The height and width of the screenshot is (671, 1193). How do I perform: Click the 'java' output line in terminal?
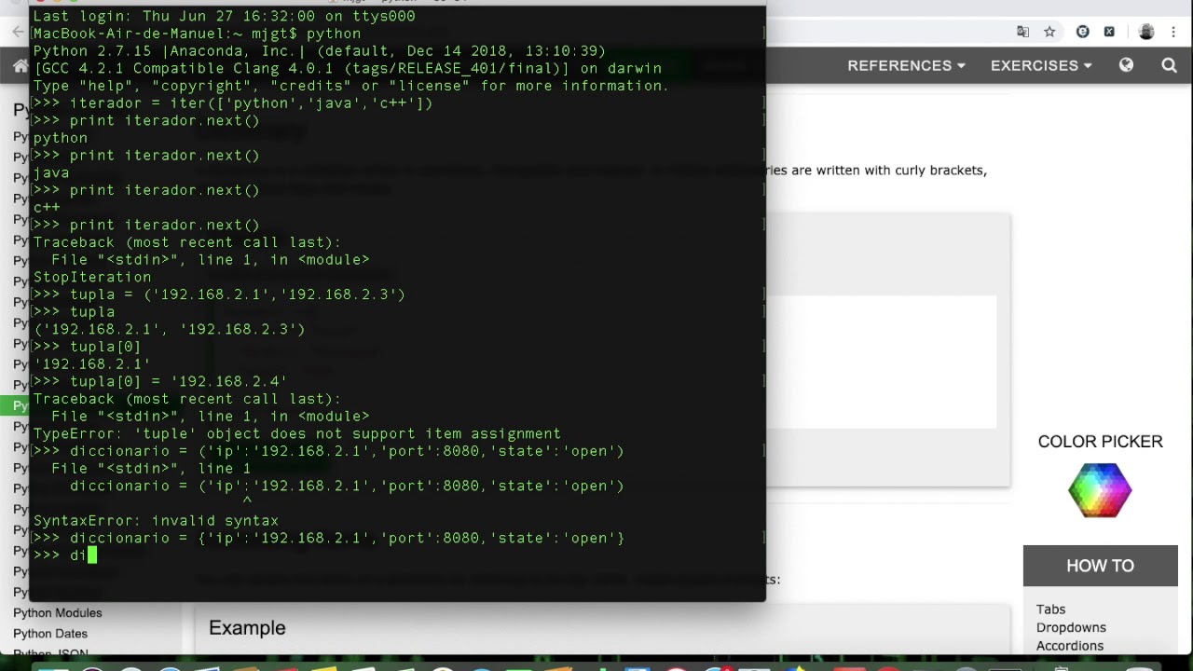pyautogui.click(x=50, y=172)
